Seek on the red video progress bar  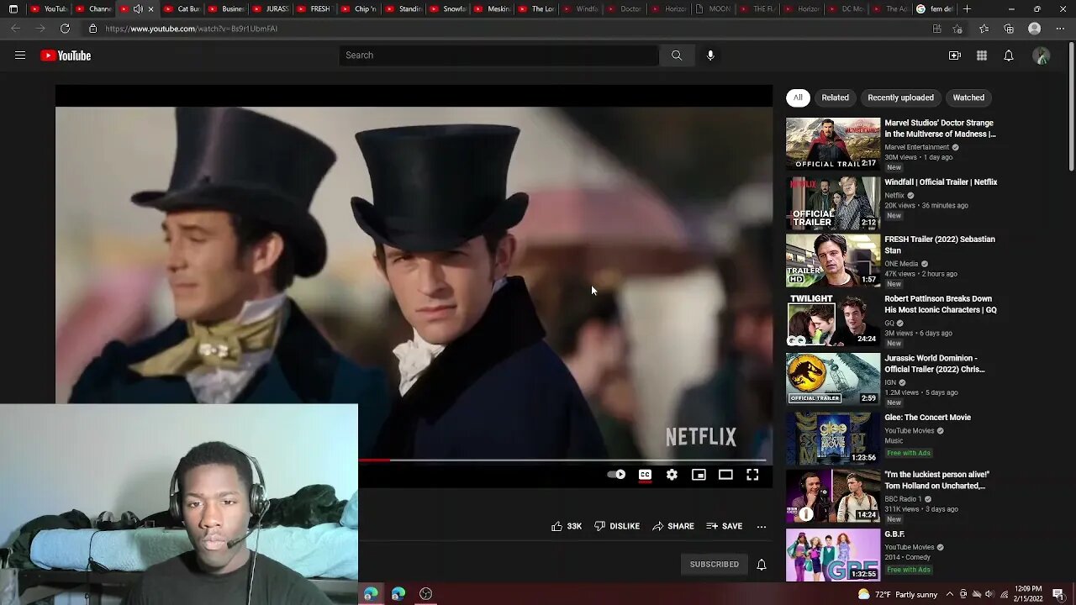tap(374, 460)
